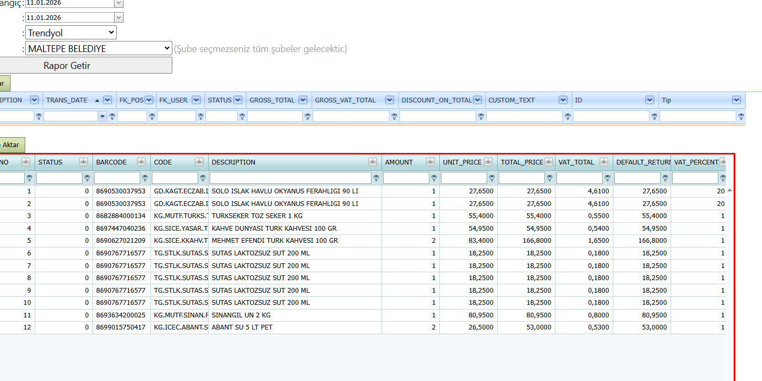Image resolution: width=762 pixels, height=381 pixels.
Task: Click unit price cell 83,4000
Action: [468, 241]
